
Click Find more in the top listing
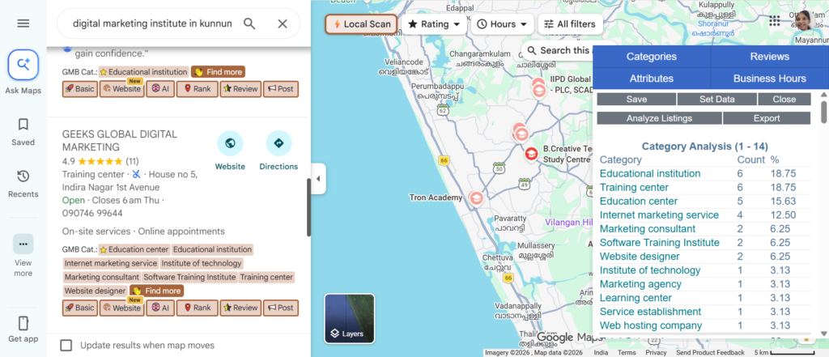218,71
